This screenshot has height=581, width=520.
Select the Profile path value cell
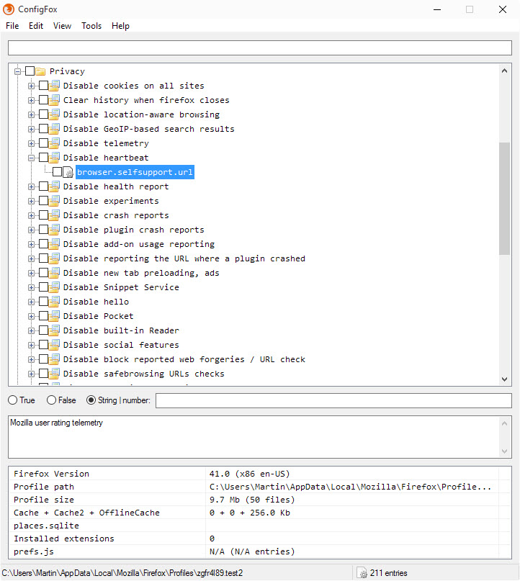click(352, 487)
